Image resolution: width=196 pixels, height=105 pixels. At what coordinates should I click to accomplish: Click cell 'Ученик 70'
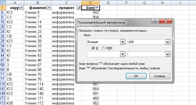pyautogui.click(x=38, y=74)
